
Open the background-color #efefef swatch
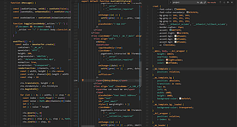coord(180,99)
